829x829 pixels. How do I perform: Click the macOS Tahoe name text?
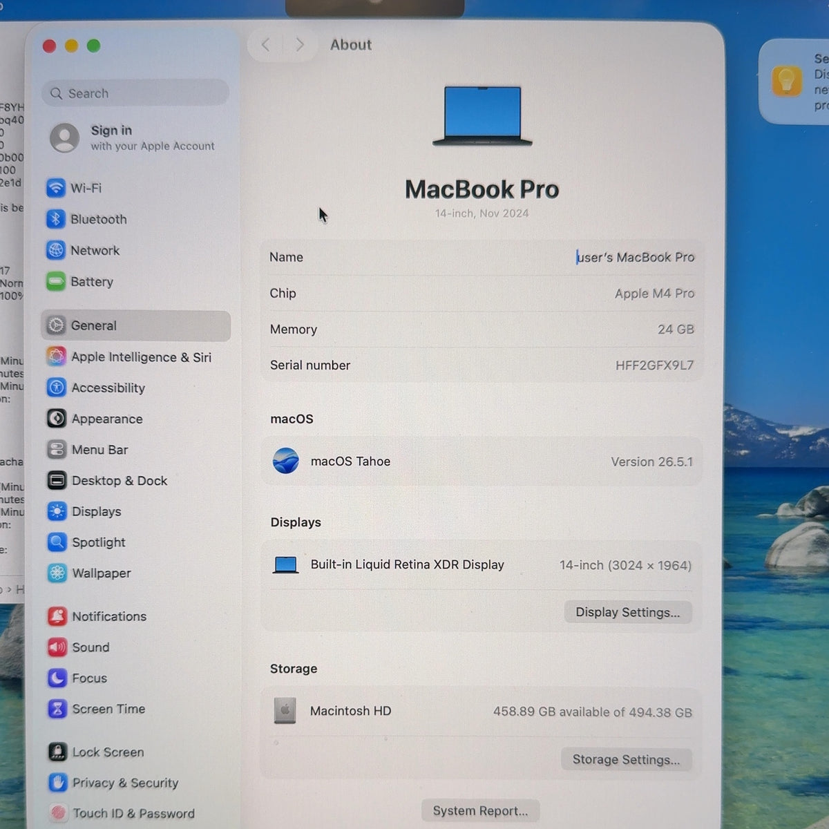(x=350, y=461)
